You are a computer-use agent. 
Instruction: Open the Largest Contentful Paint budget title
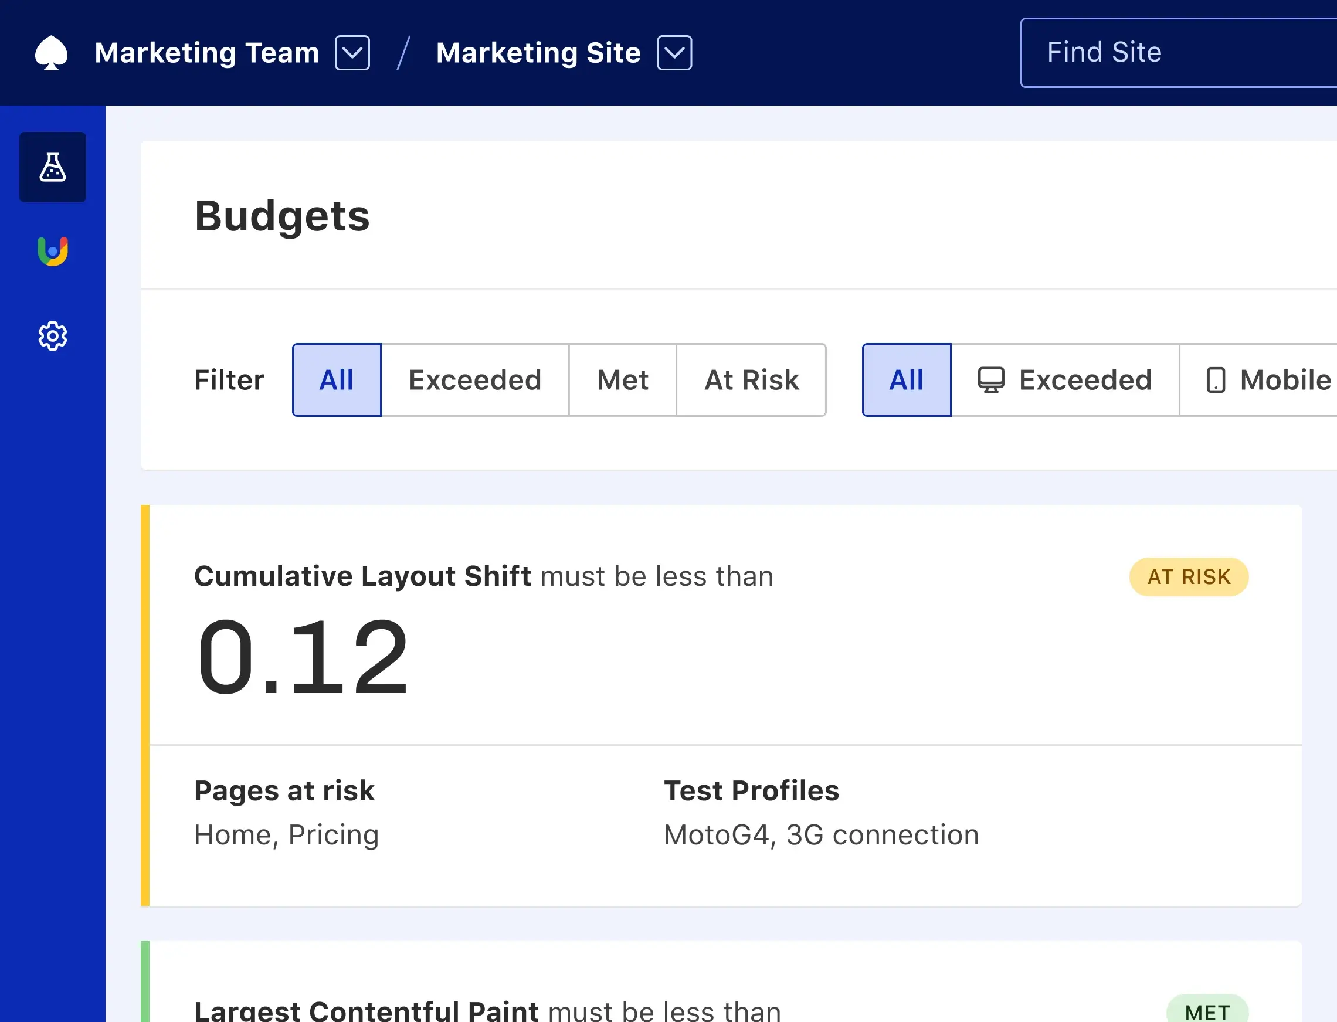tap(366, 1010)
